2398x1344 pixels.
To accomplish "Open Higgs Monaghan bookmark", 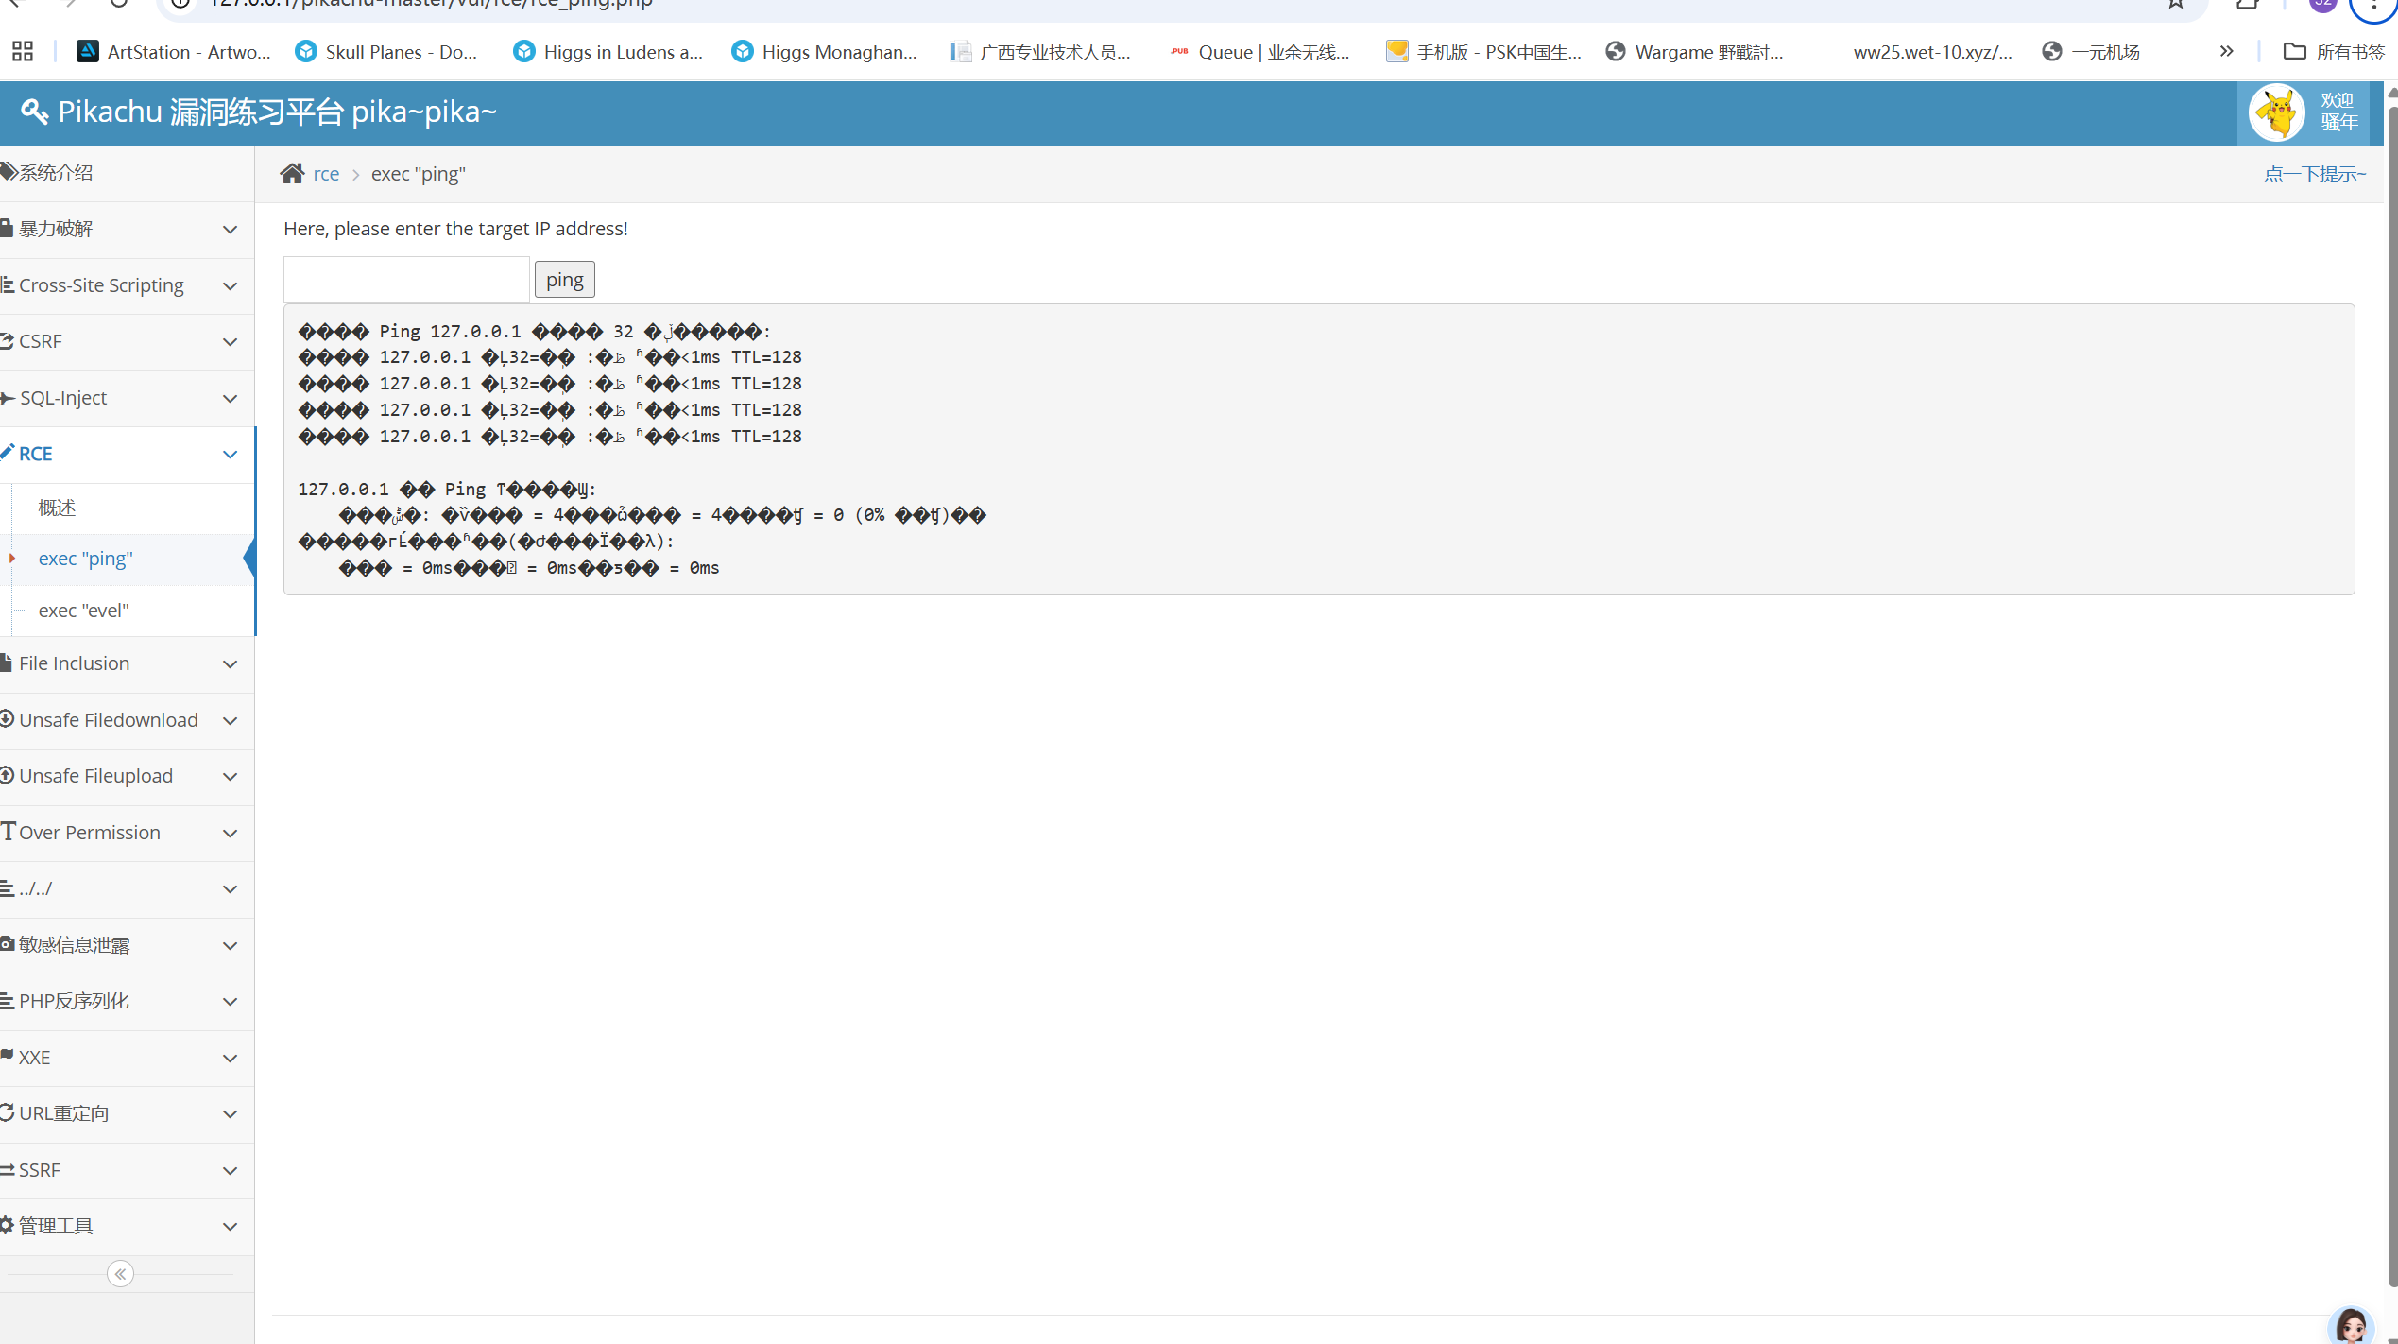I will pyautogui.click(x=825, y=52).
